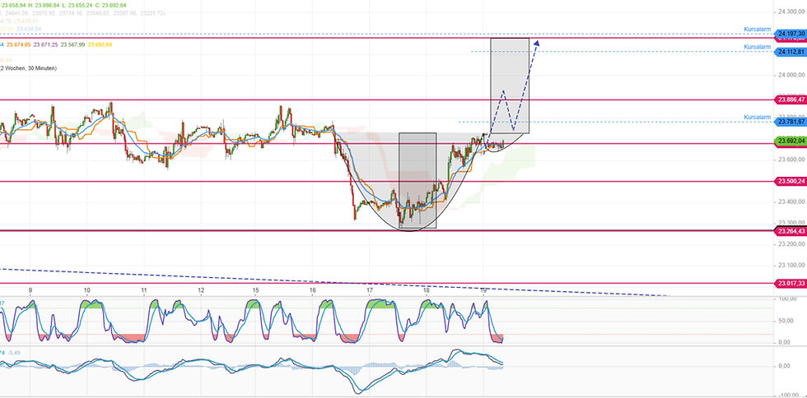
Task: Click the yellow indicator value 23.692,04
Action: click(x=100, y=44)
